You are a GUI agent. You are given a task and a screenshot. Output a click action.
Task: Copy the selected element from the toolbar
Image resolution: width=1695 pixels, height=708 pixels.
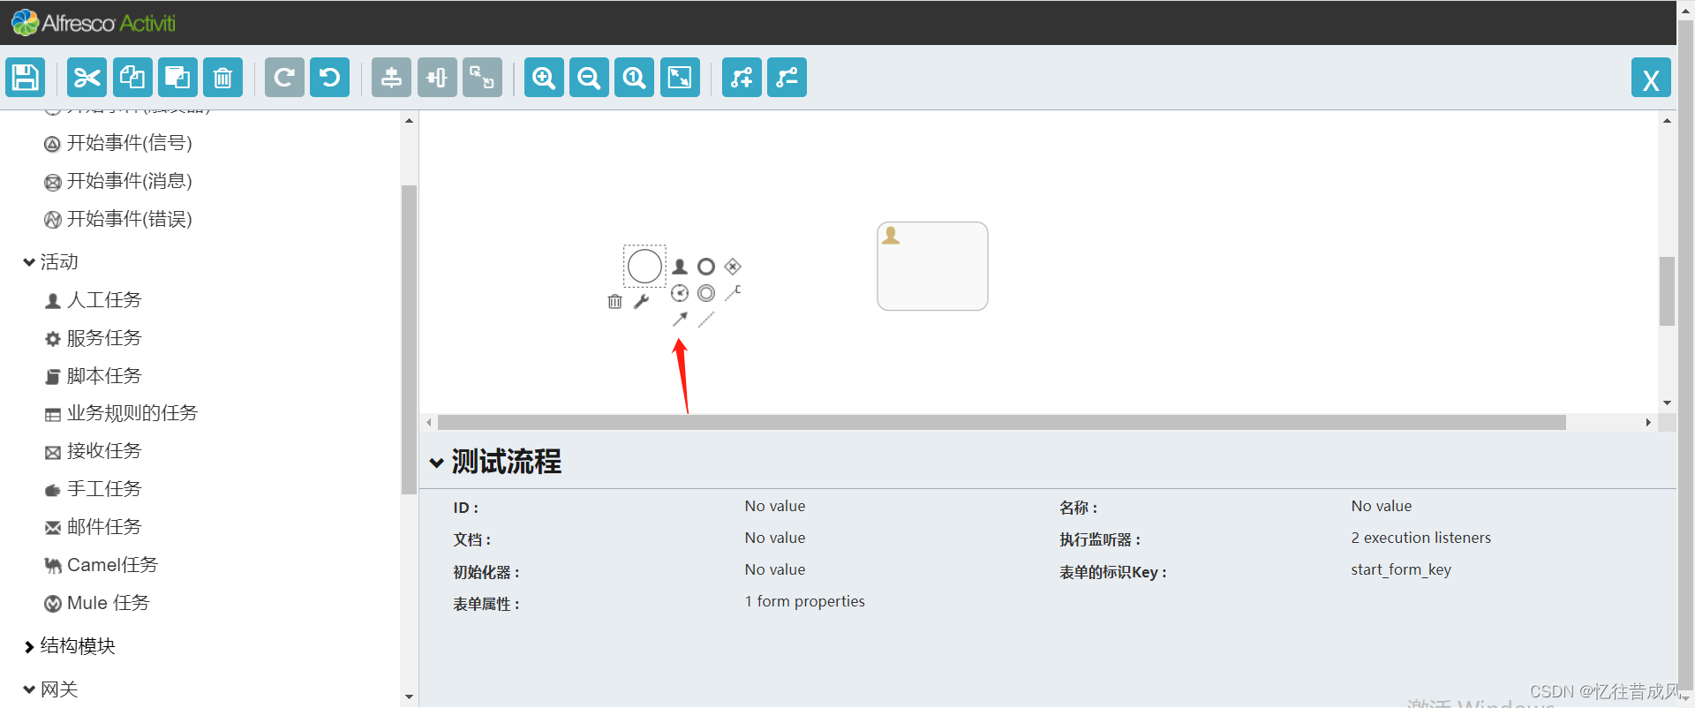(x=132, y=78)
